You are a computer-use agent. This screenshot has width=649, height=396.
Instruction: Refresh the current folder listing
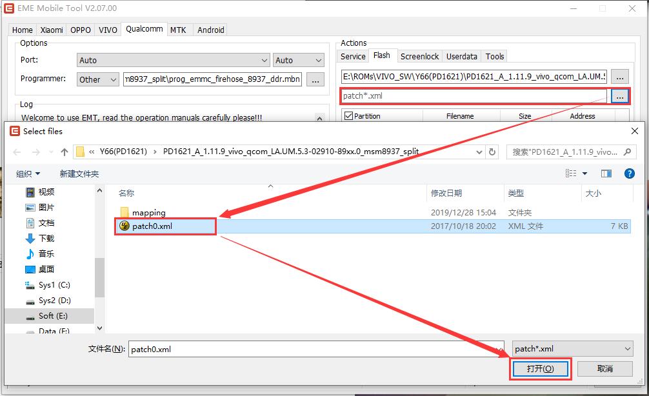click(492, 152)
